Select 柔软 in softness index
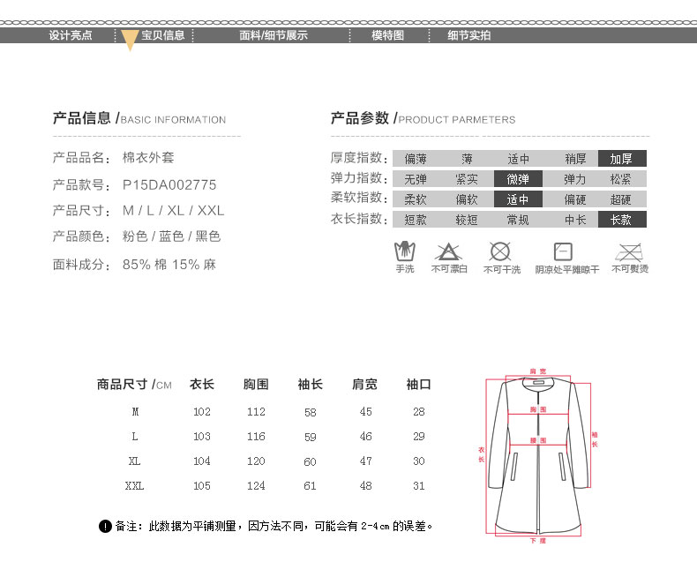 click(416, 199)
